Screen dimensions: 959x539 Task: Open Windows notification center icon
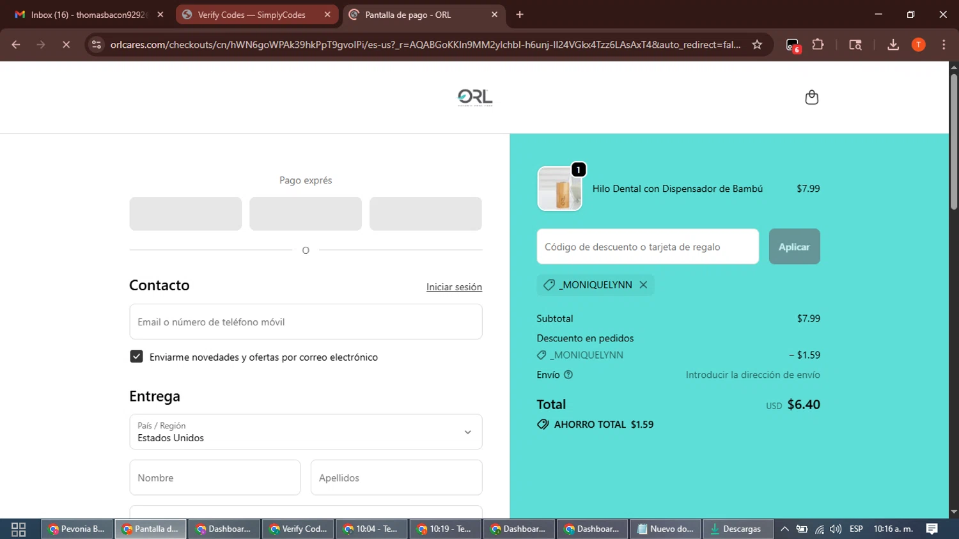coord(932,529)
